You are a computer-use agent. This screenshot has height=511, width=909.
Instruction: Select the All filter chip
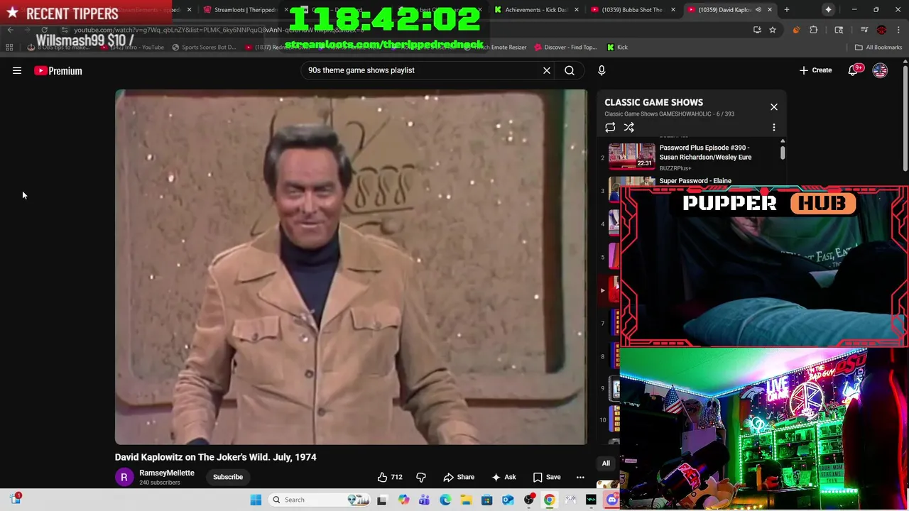click(606, 463)
